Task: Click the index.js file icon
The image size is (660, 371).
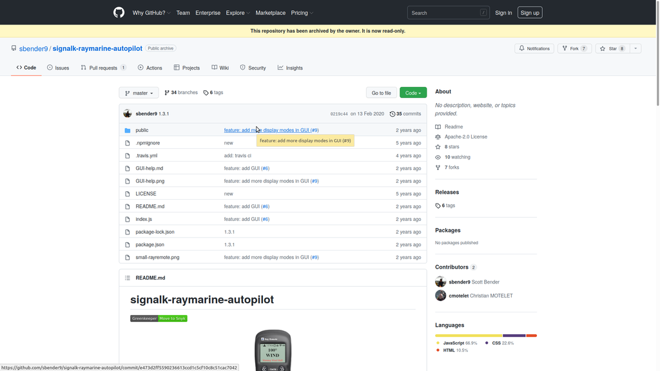Action: pos(128,219)
